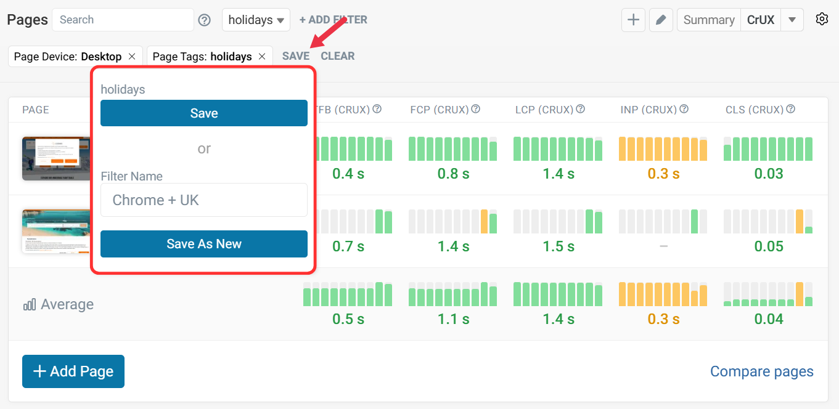Click CLEAR to reset the filters
839x409 pixels.
point(337,56)
